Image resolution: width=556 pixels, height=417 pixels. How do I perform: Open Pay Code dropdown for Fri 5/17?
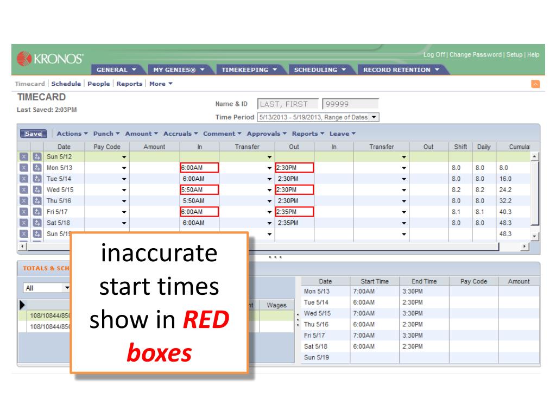pyautogui.click(x=124, y=212)
